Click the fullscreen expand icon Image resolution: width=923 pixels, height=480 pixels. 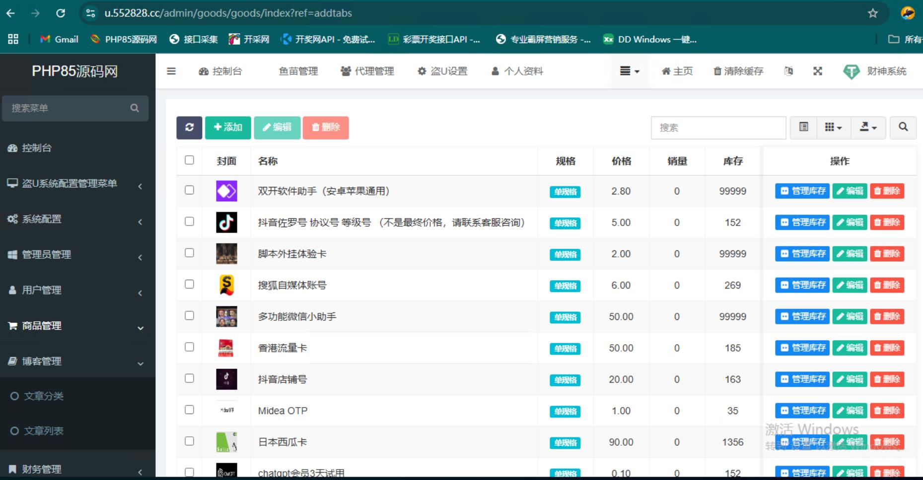tap(818, 71)
